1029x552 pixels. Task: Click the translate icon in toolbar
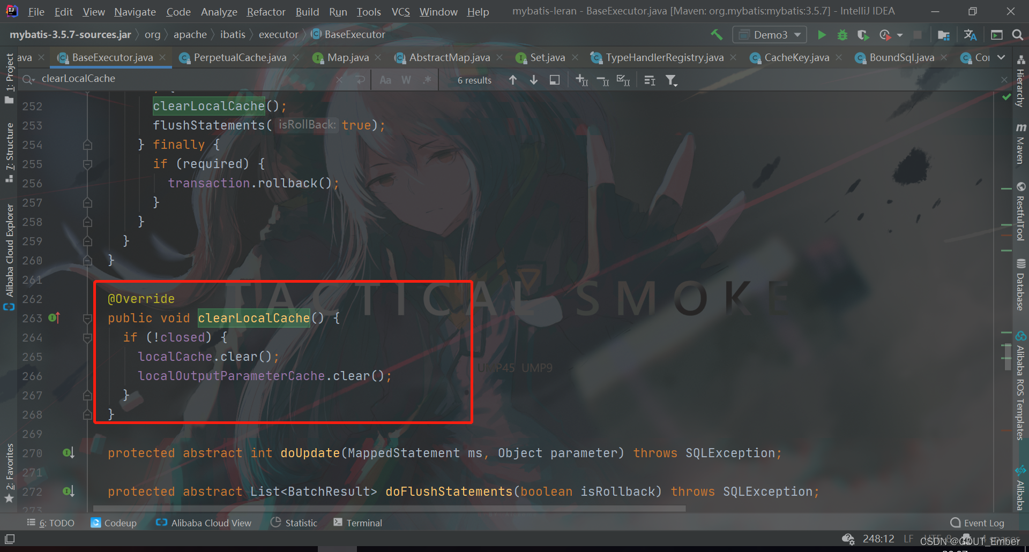pos(970,35)
